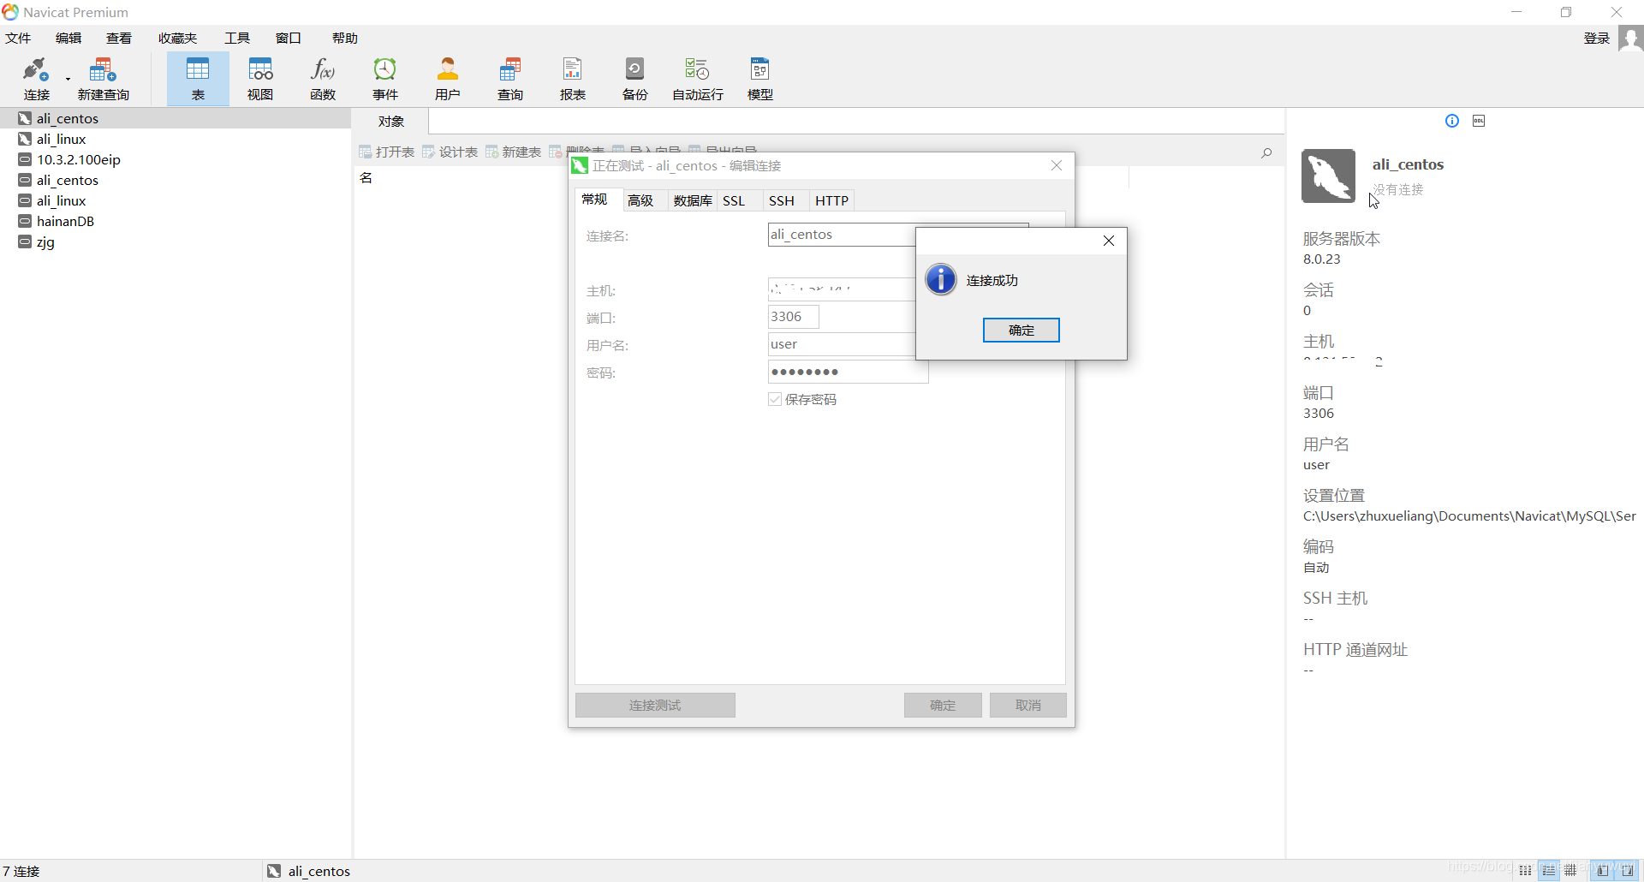Click ali_centos label in the status bar
This screenshot has height=882, width=1644.
tap(319, 871)
